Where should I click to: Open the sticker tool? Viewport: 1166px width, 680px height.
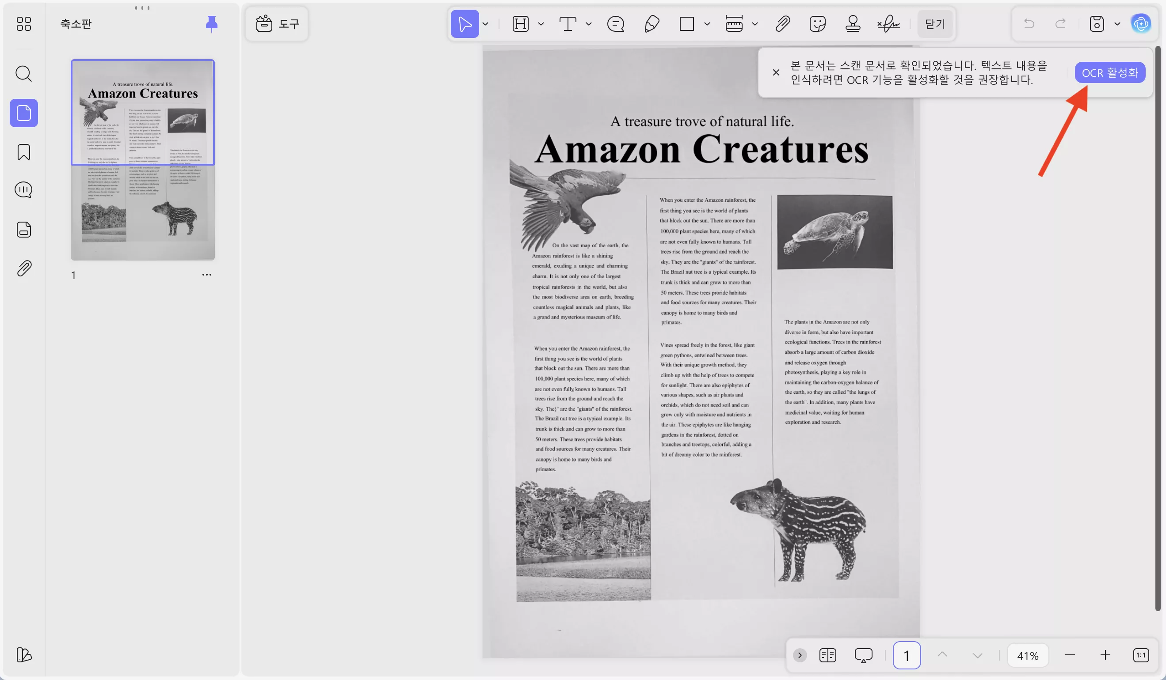pyautogui.click(x=817, y=23)
